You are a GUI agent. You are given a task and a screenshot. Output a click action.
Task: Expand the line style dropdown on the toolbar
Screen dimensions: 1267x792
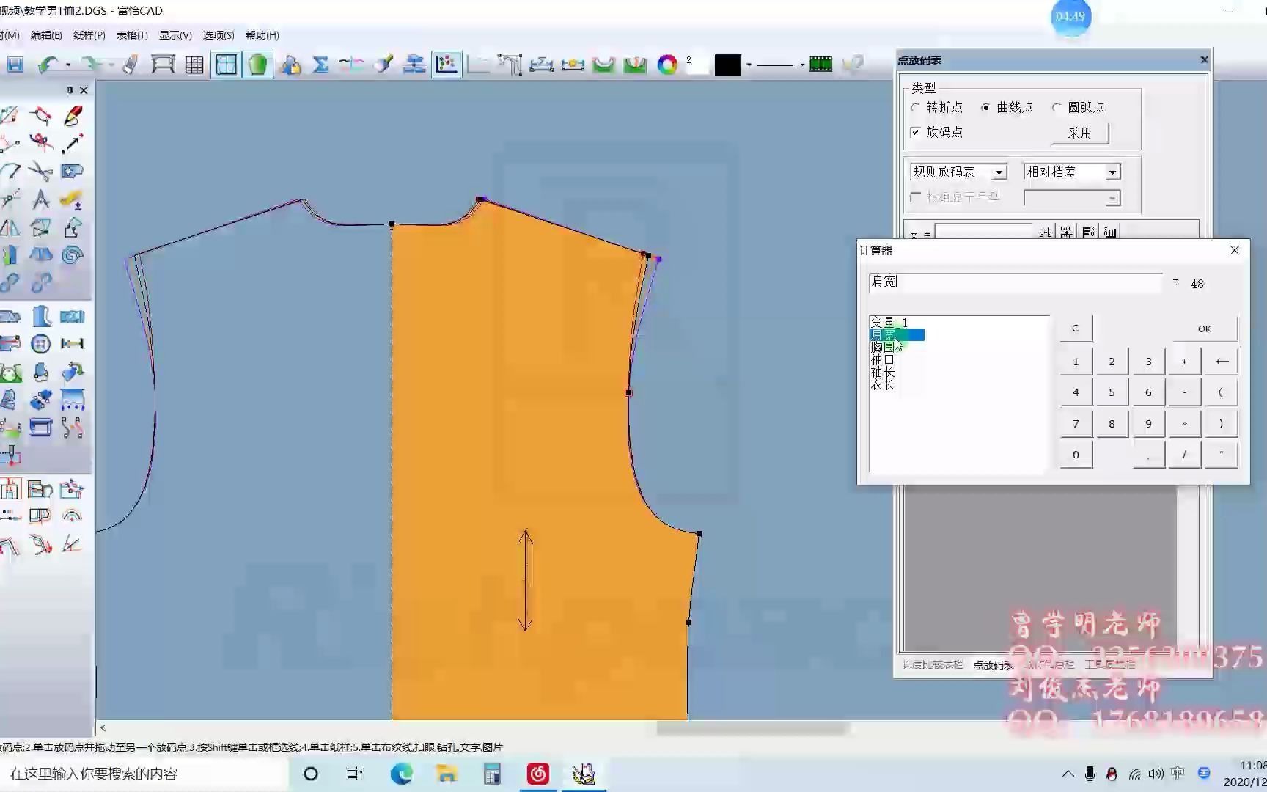pos(803,65)
